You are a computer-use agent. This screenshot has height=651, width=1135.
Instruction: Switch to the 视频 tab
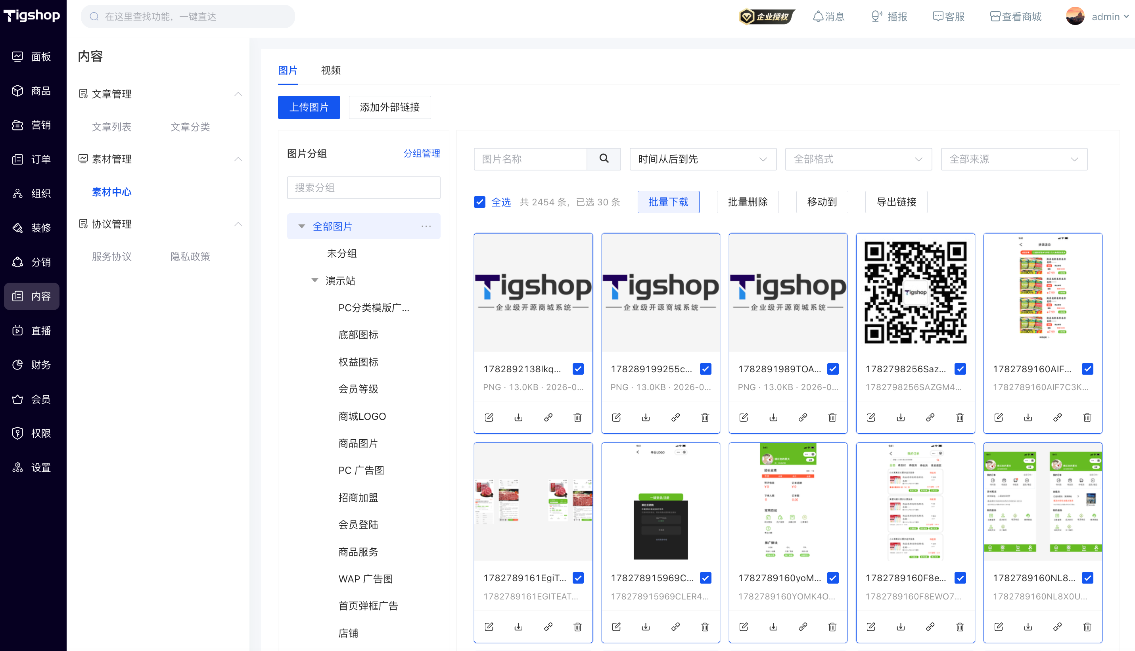(330, 70)
